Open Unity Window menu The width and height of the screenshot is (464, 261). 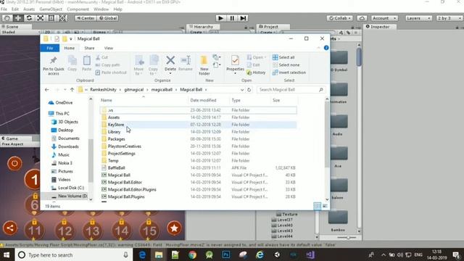101,9
